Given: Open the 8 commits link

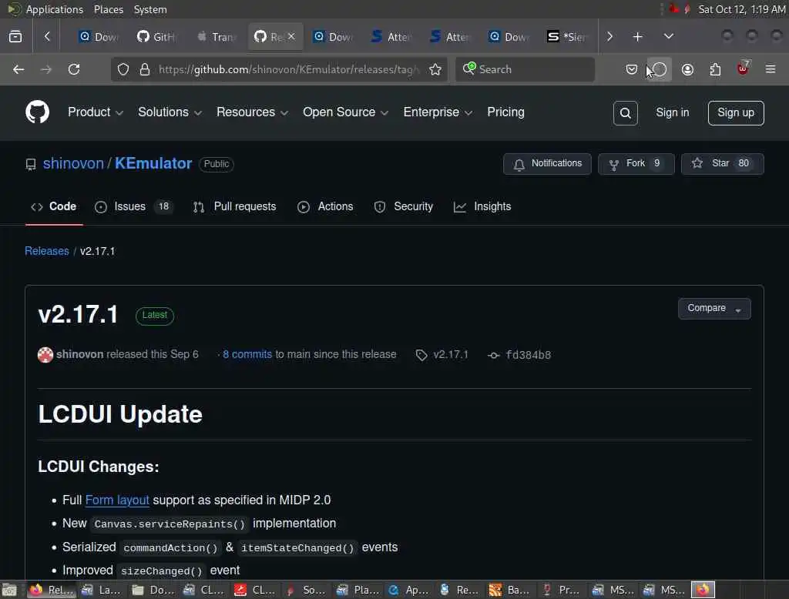Looking at the screenshot, I should coord(247,354).
